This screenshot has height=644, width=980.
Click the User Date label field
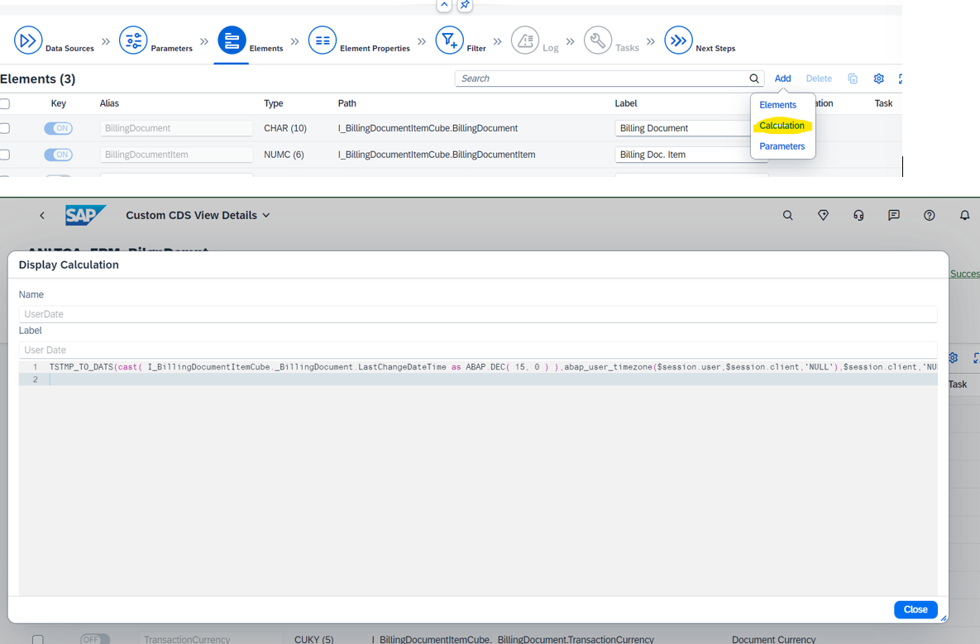click(477, 350)
